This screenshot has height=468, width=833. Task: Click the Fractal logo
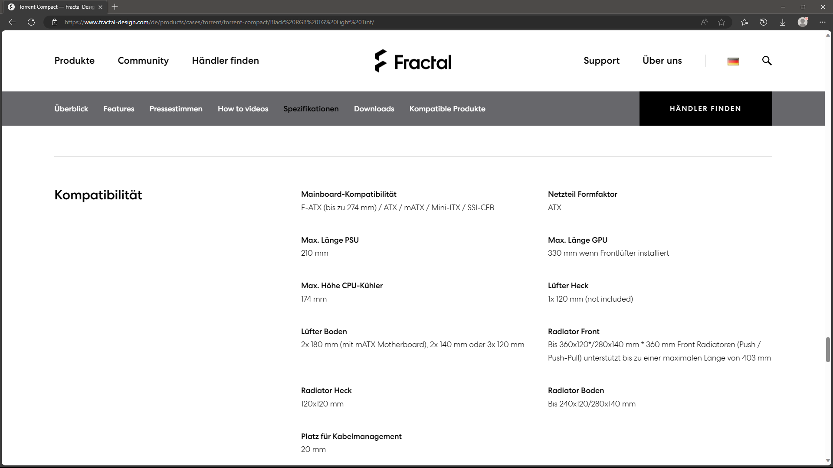[413, 61]
